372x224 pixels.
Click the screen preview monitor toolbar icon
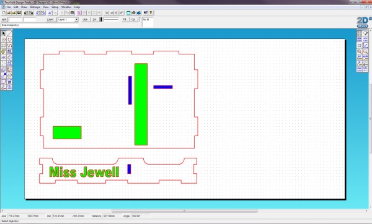click(x=128, y=13)
